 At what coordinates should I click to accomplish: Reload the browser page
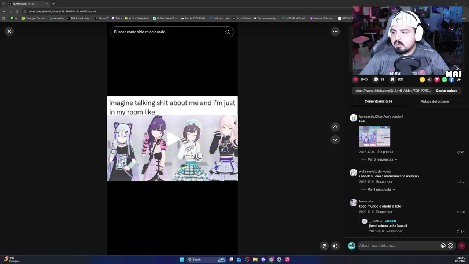coord(17,11)
